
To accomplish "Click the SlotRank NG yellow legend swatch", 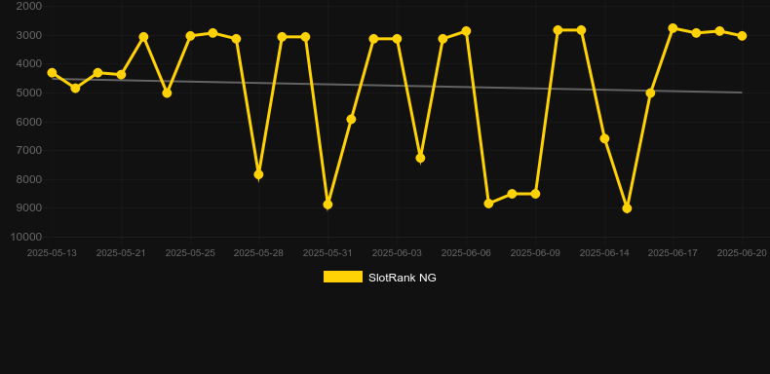I will pos(343,277).
